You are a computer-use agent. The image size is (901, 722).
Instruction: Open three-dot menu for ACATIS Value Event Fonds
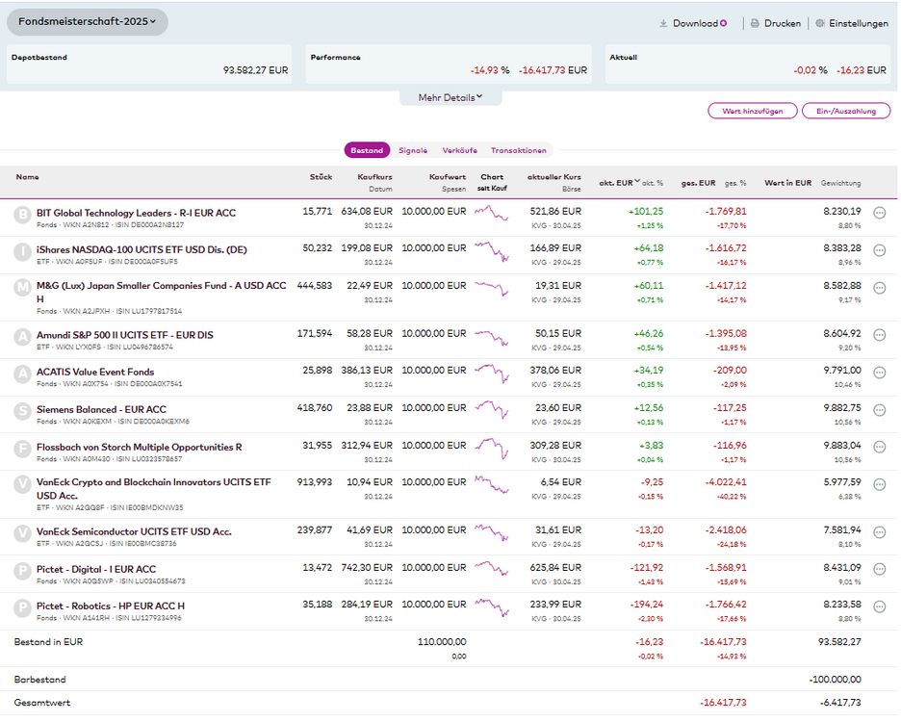(879, 373)
